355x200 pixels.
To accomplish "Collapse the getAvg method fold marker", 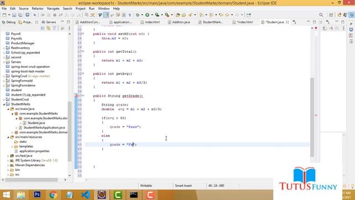I will pos(83,73).
